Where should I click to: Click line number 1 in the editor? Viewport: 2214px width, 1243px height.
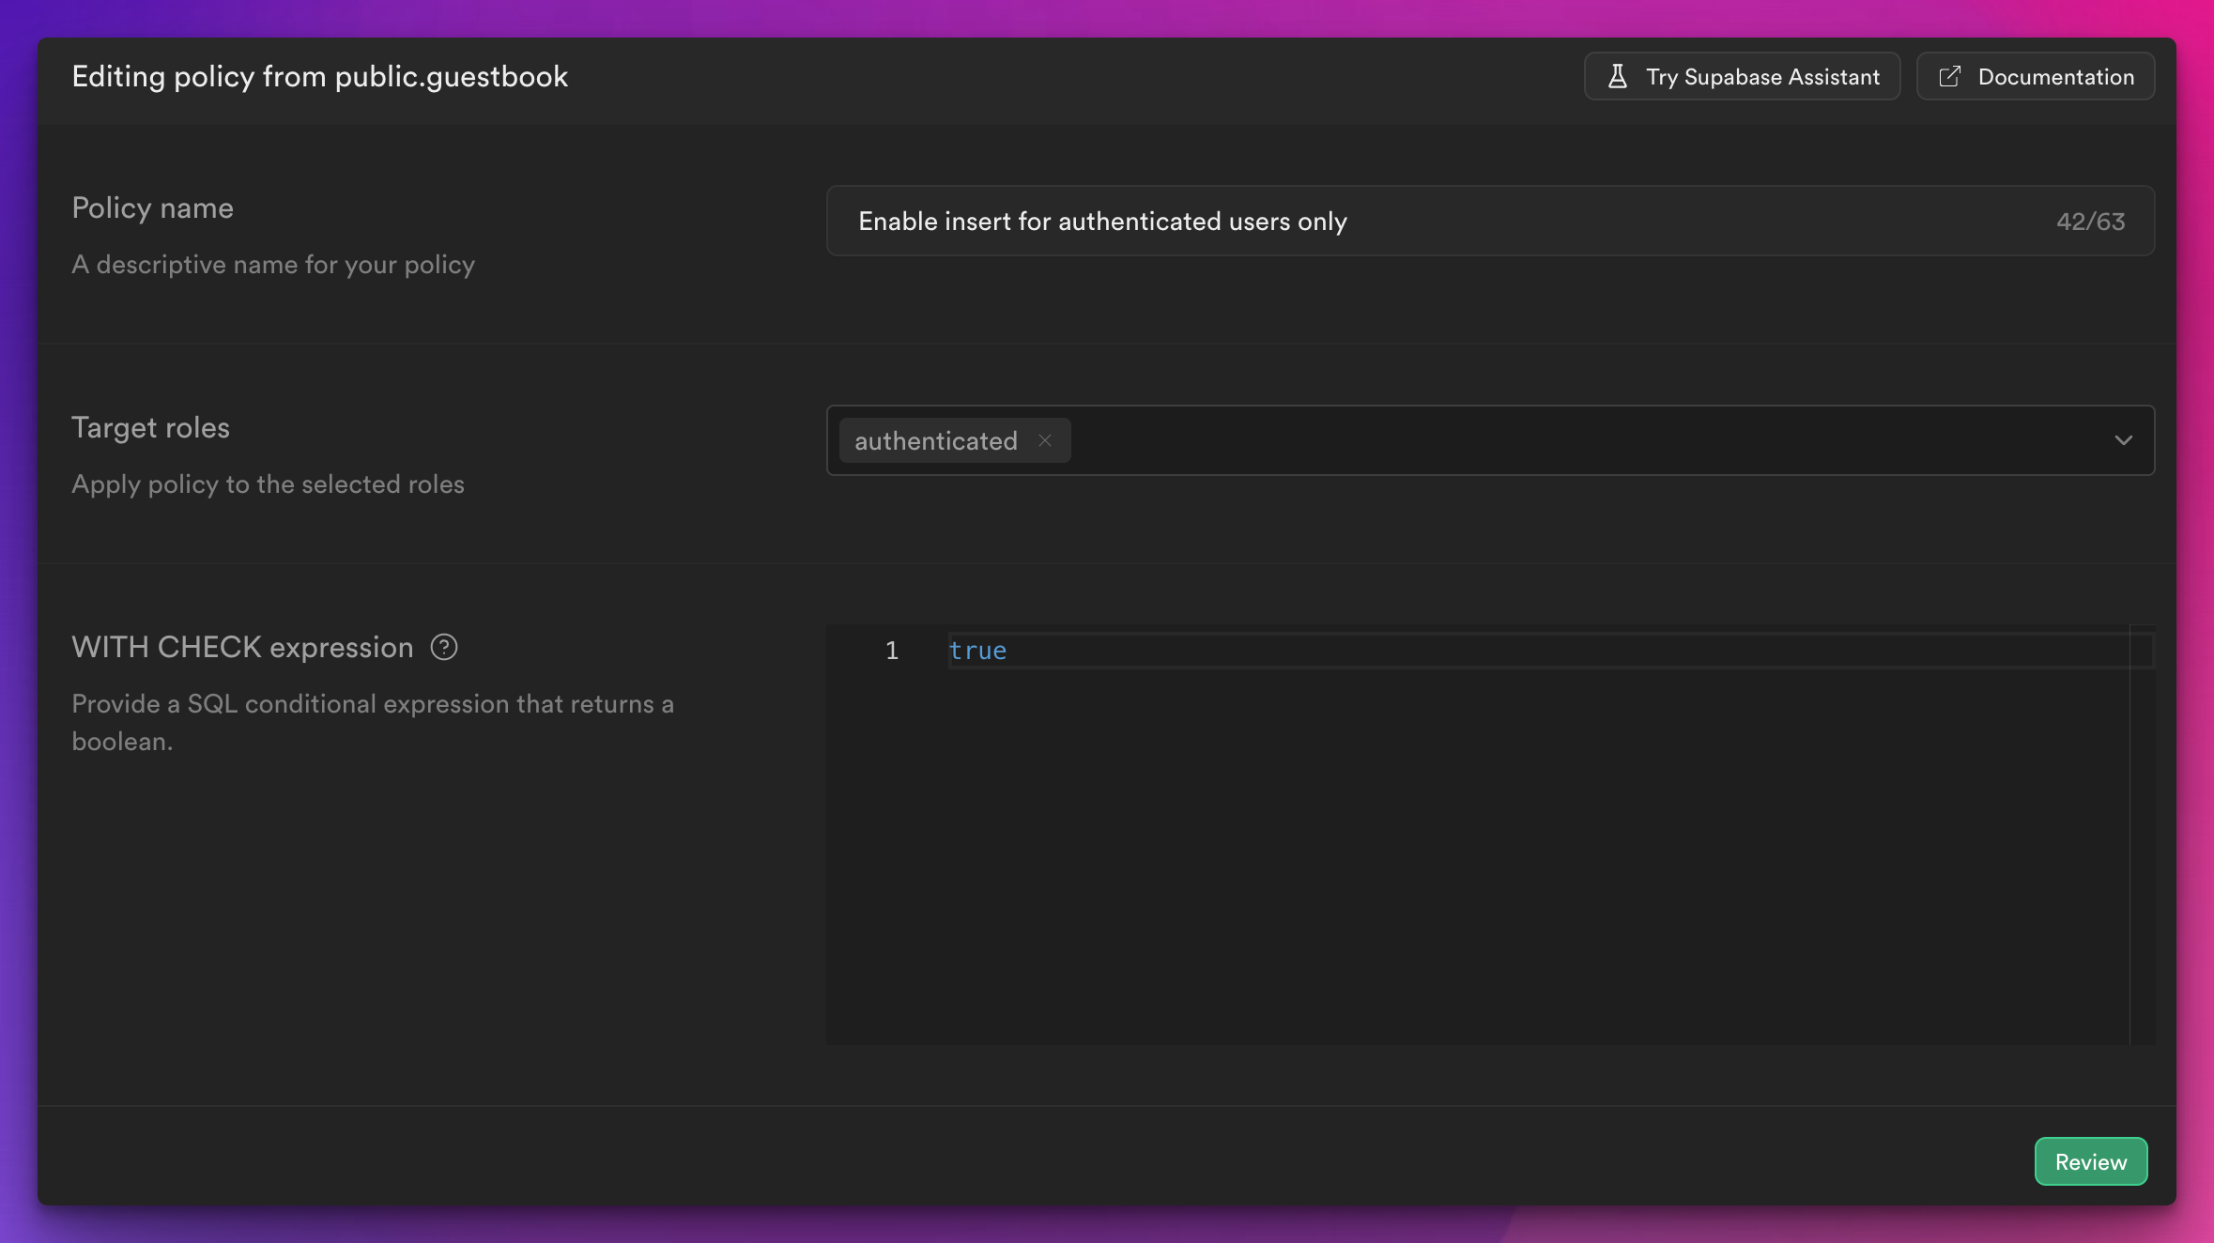[x=891, y=651]
